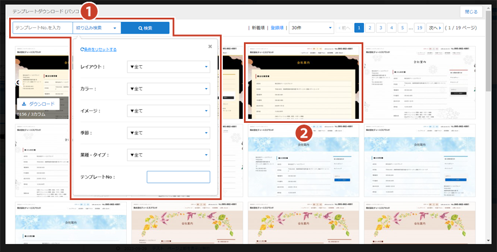Click the テンプレートNo input field in the filter panel

178,177
